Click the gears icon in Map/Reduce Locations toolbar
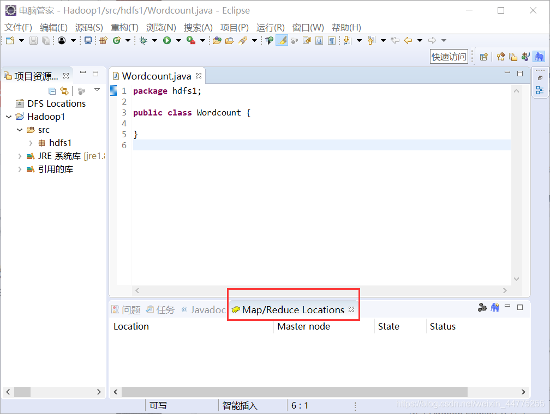Screen dimensions: 550x414 tap(482, 307)
